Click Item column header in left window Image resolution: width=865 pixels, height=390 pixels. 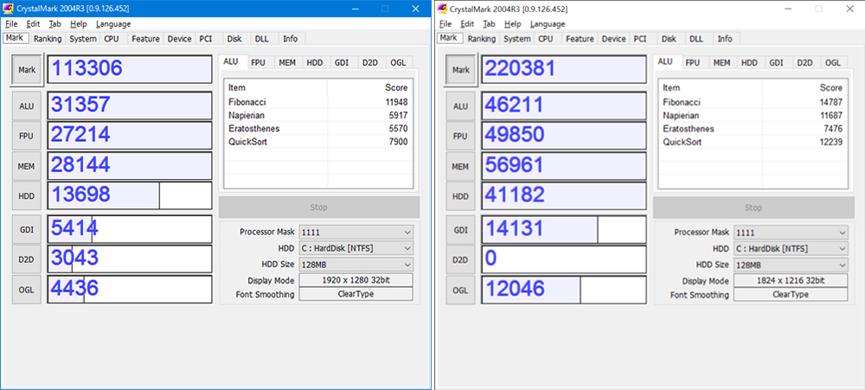point(276,87)
